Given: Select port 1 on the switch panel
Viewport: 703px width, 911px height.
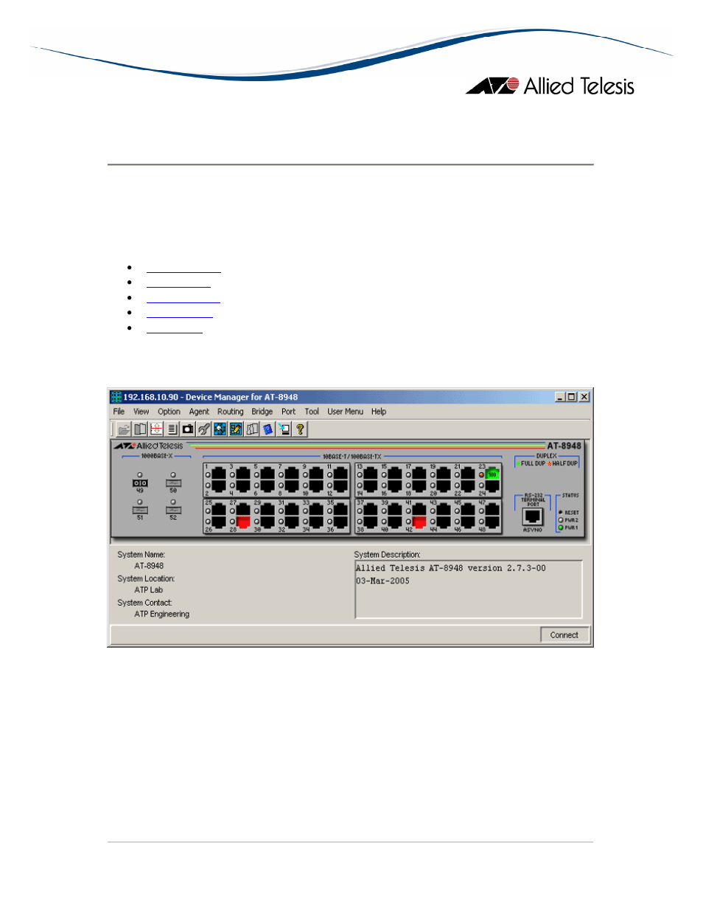Looking at the screenshot, I should pyautogui.click(x=219, y=474).
